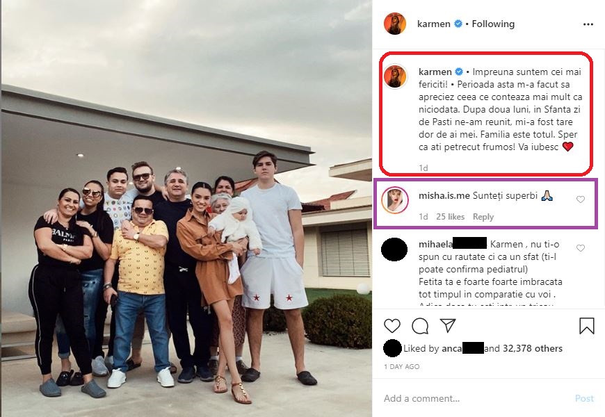View 25 likes on misha.is.me comment
The image size is (605, 417).
coord(450,217)
